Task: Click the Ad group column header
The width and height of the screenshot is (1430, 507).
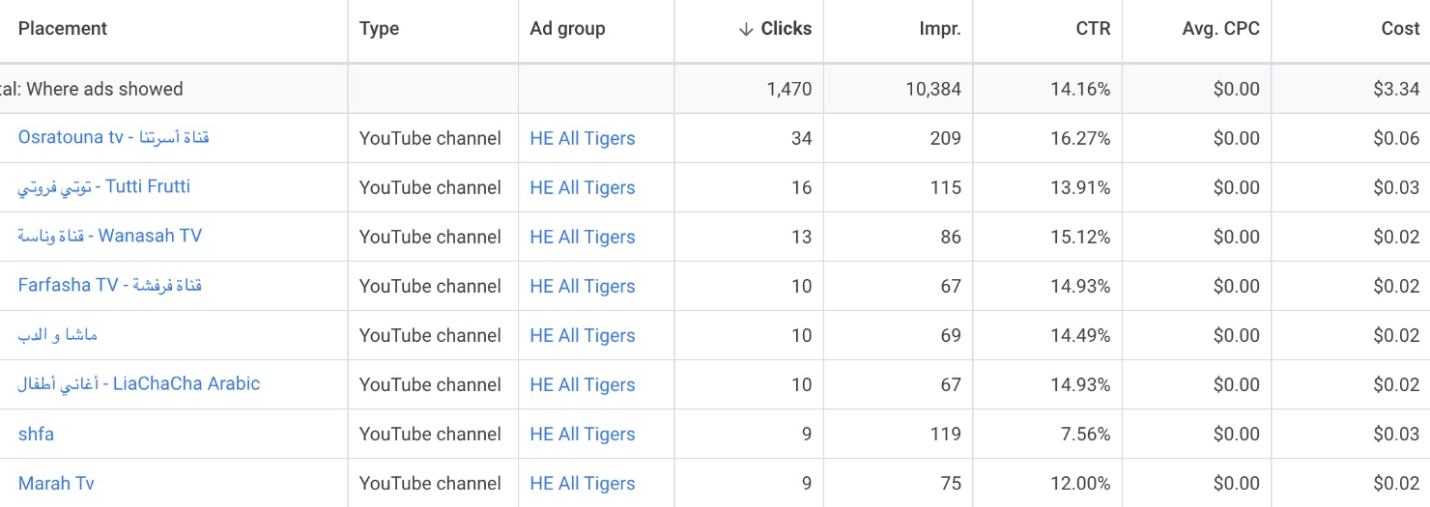Action: (x=567, y=29)
